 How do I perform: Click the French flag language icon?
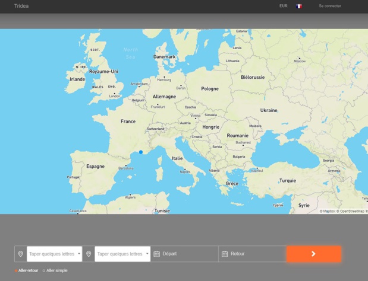(x=299, y=6)
